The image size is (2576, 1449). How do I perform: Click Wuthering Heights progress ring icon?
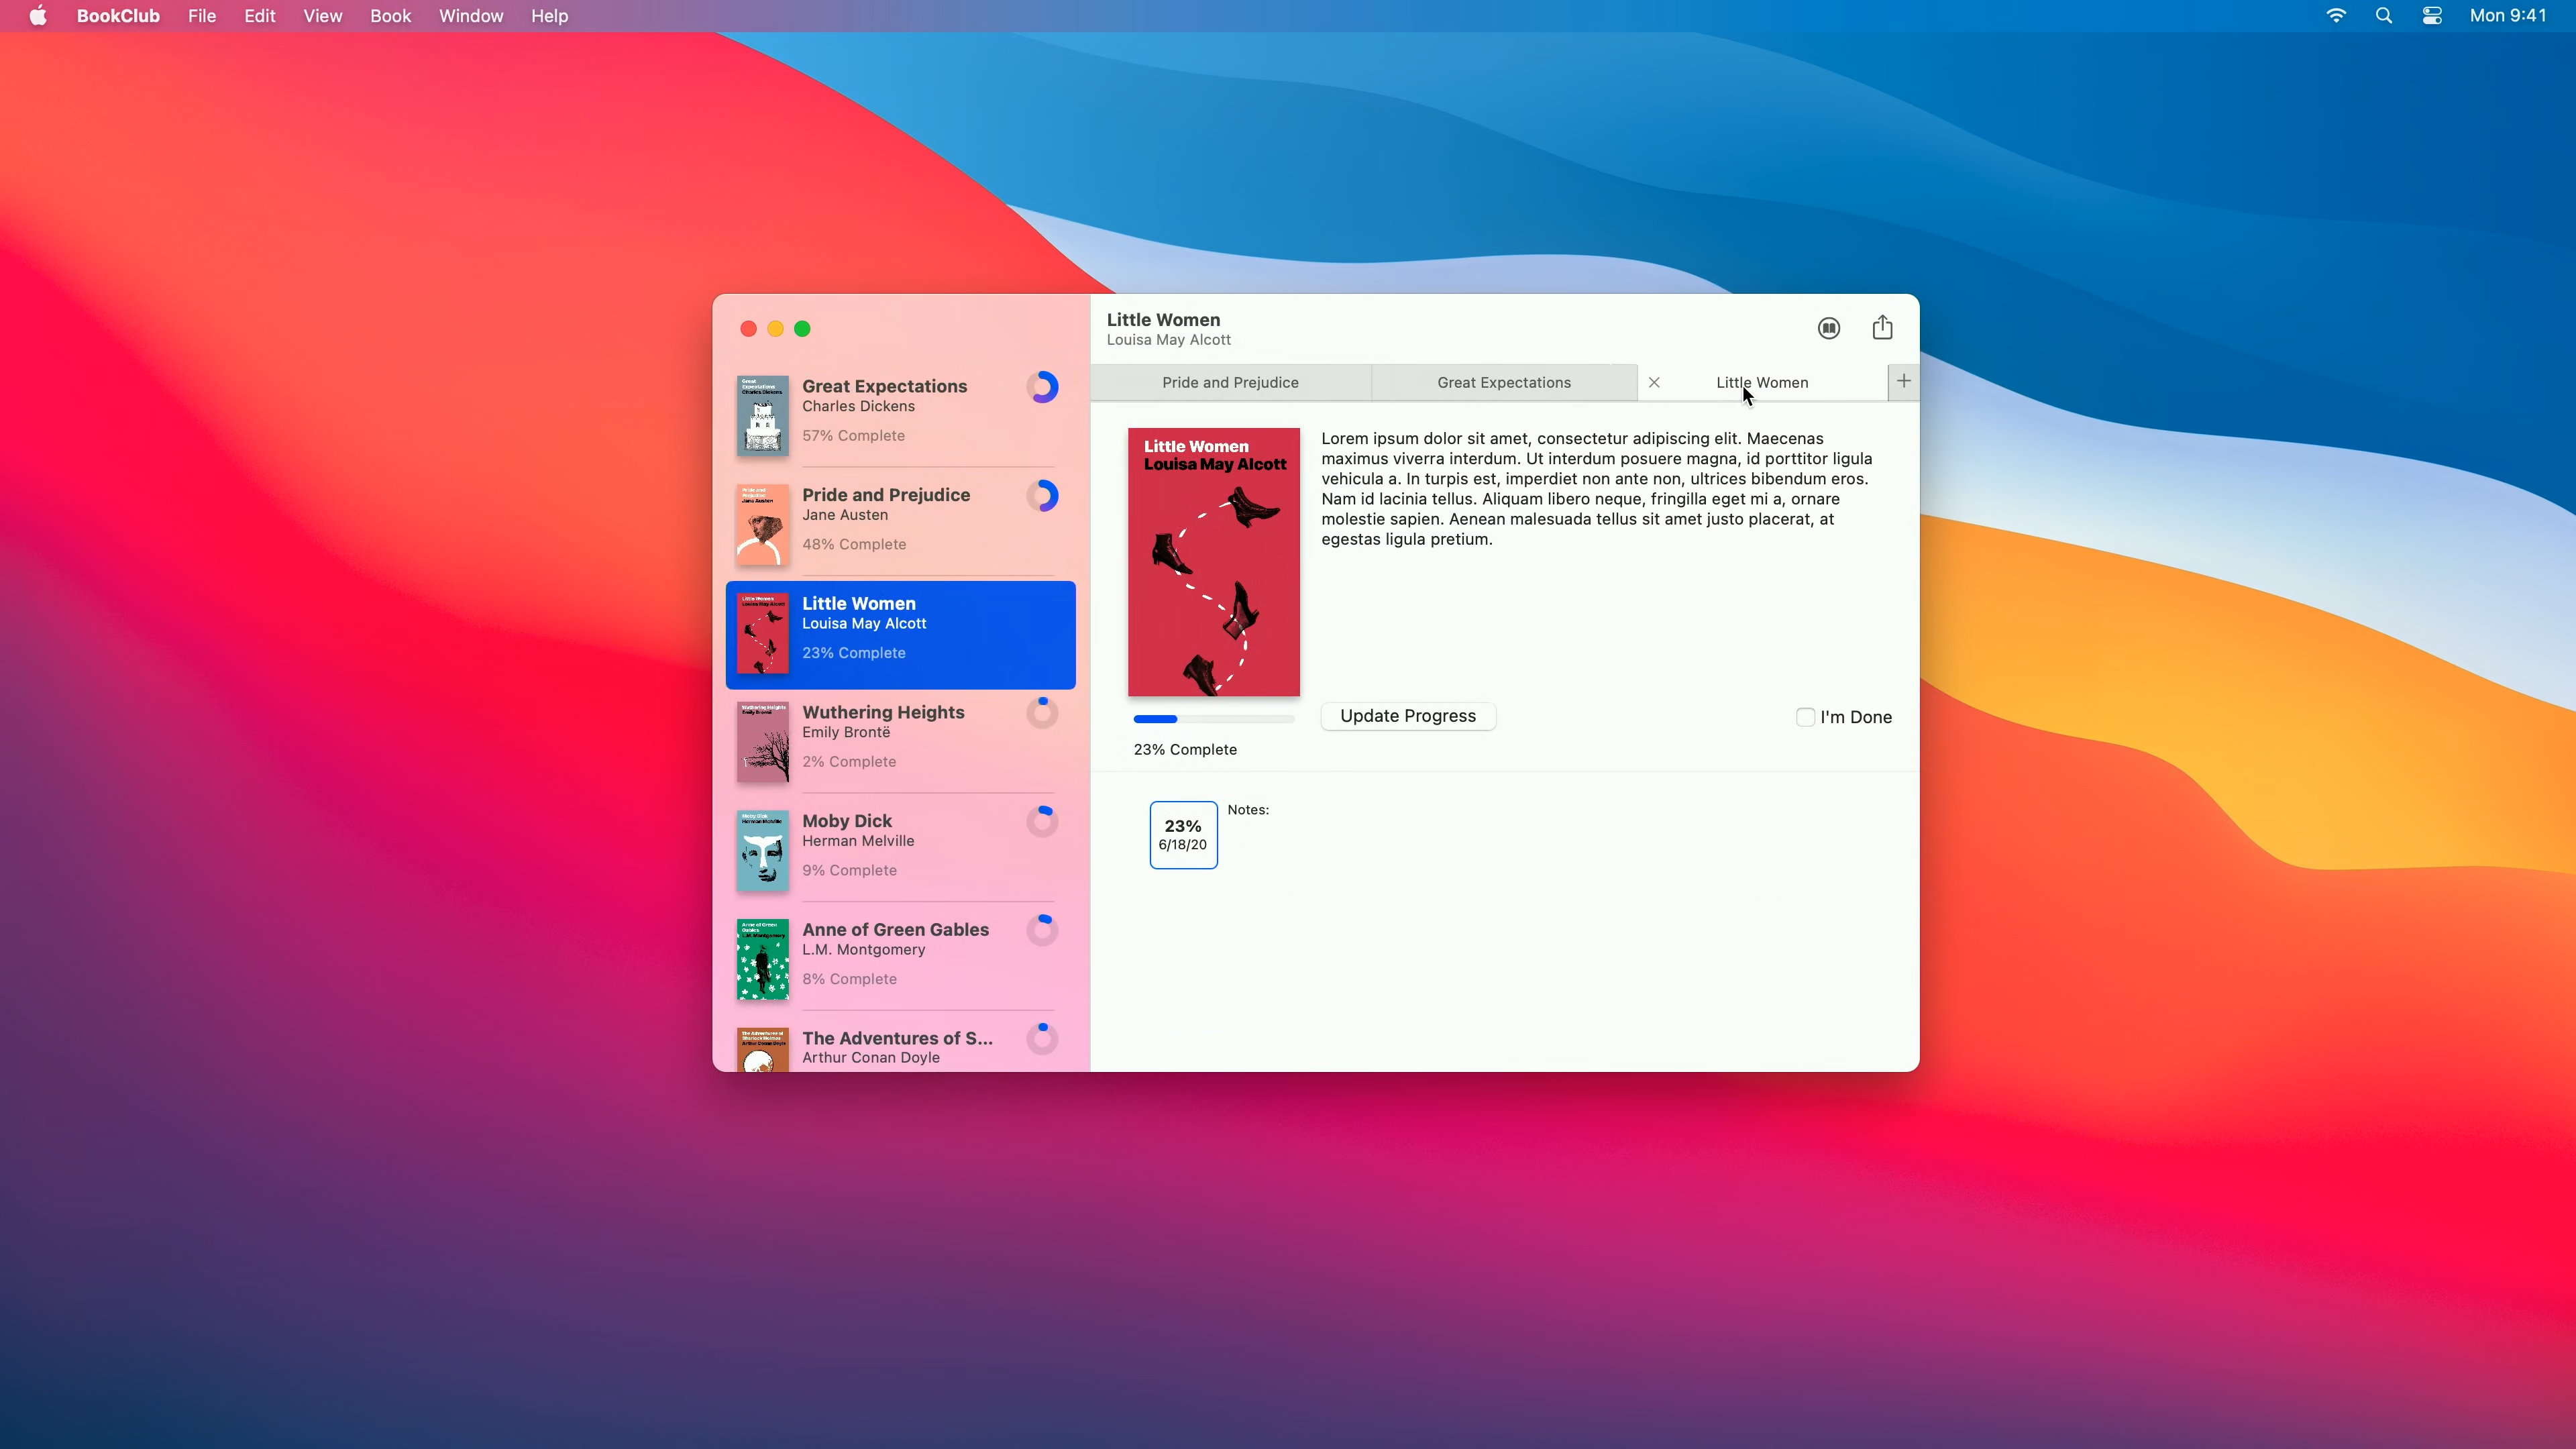(1042, 713)
